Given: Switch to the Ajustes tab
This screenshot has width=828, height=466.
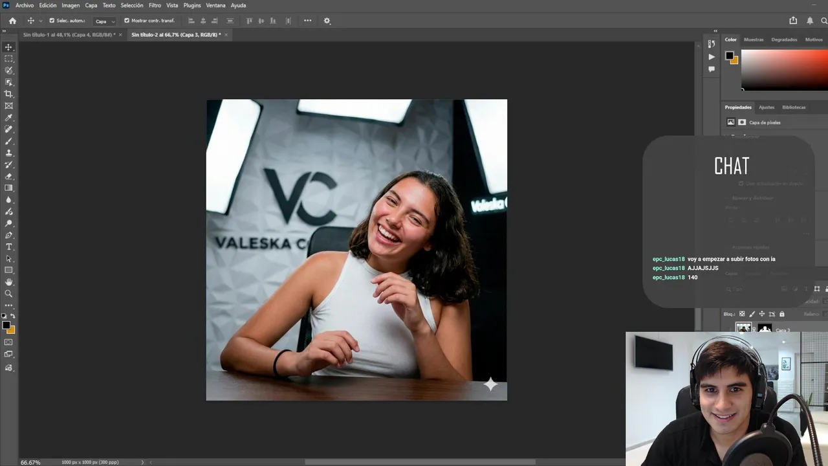Looking at the screenshot, I should (767, 107).
